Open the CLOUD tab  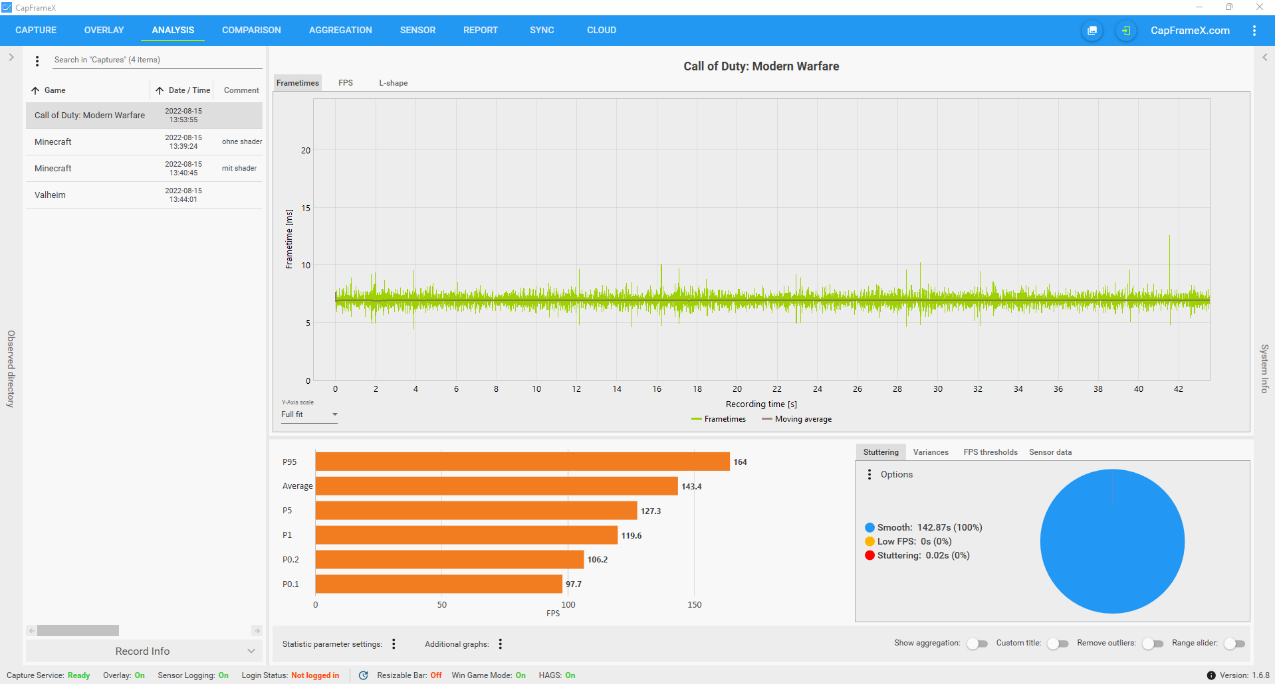pos(602,30)
